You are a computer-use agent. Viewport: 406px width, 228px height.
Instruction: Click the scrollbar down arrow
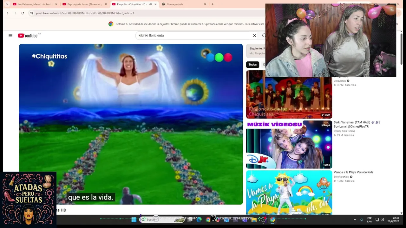click(402, 213)
